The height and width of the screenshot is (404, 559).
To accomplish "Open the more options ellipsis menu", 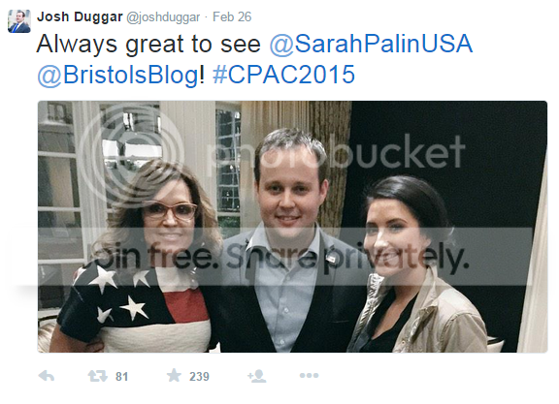I will coord(309,376).
